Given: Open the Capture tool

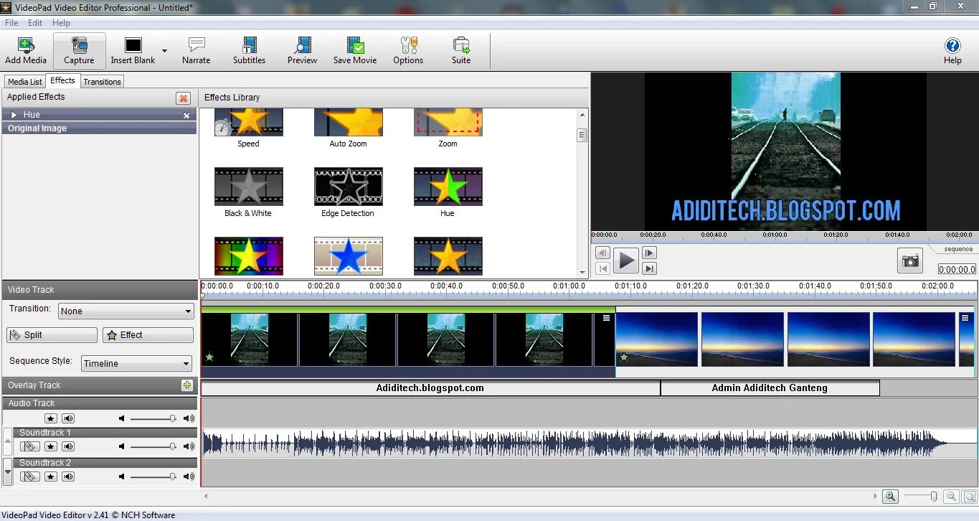Looking at the screenshot, I should tap(79, 51).
